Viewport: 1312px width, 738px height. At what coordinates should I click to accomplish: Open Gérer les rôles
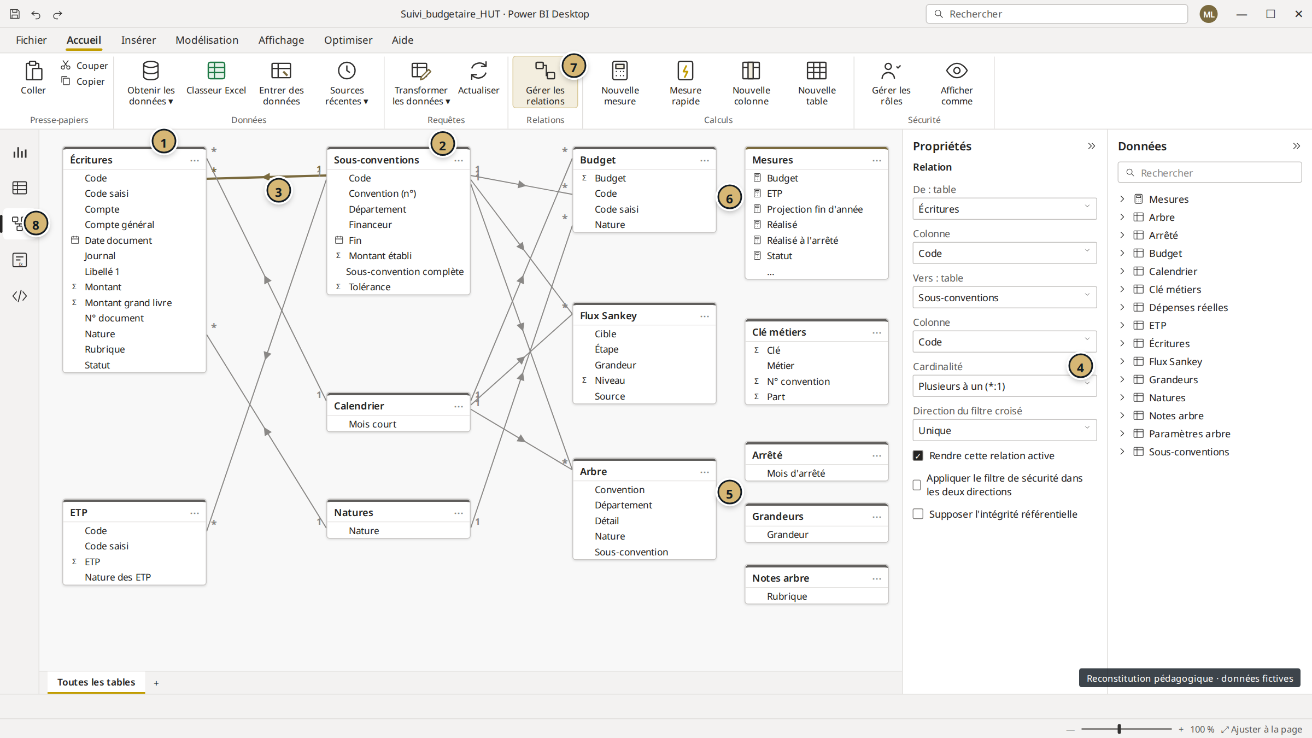(x=891, y=83)
